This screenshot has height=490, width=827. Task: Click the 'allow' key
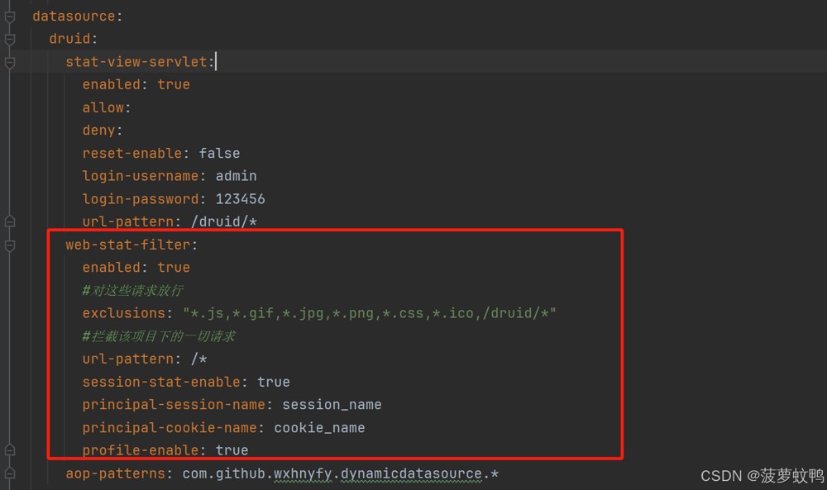point(103,107)
